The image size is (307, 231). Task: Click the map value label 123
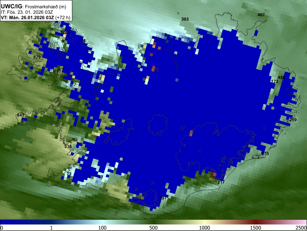click(274, 81)
